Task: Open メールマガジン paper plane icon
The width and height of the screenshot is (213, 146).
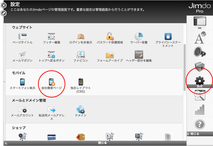Action: pyautogui.click(x=22, y=54)
